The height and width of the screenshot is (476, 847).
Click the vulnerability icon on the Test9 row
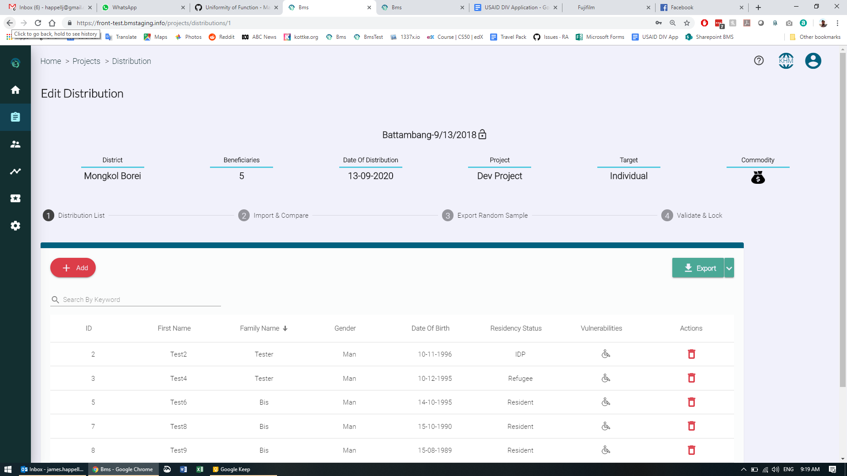606,450
